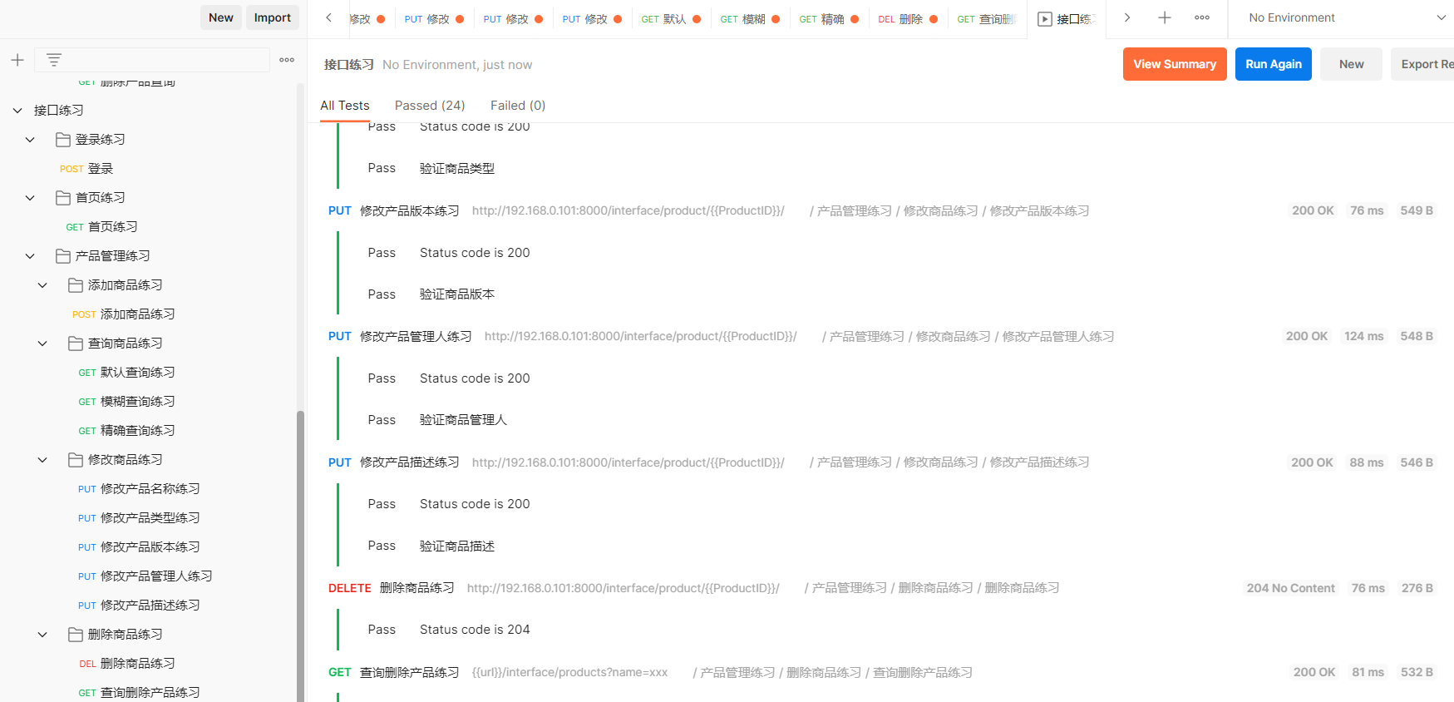Select GET 查询删除产品练习 in sidebar
The width and height of the screenshot is (1454, 702).
(139, 693)
